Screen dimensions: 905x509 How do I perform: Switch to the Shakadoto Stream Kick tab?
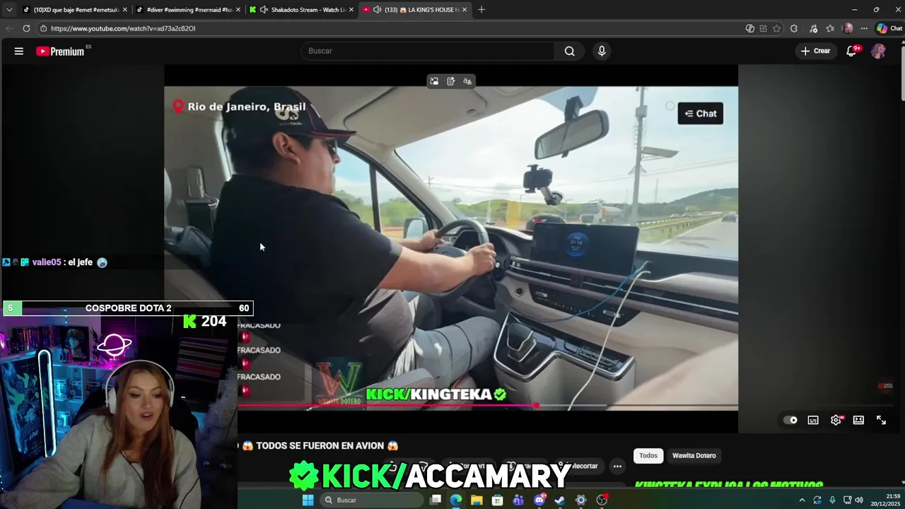[303, 9]
